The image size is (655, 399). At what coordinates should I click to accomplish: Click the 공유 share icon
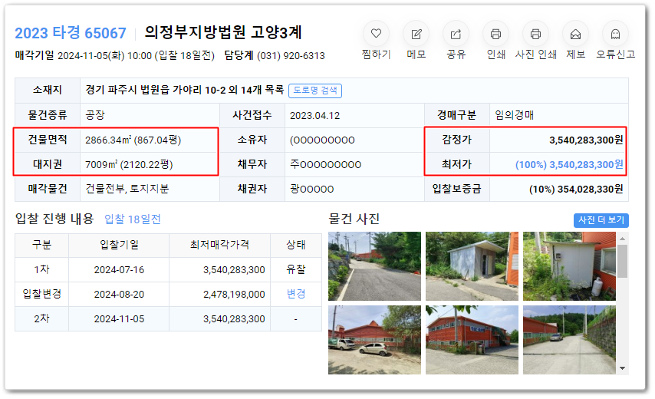point(456,34)
